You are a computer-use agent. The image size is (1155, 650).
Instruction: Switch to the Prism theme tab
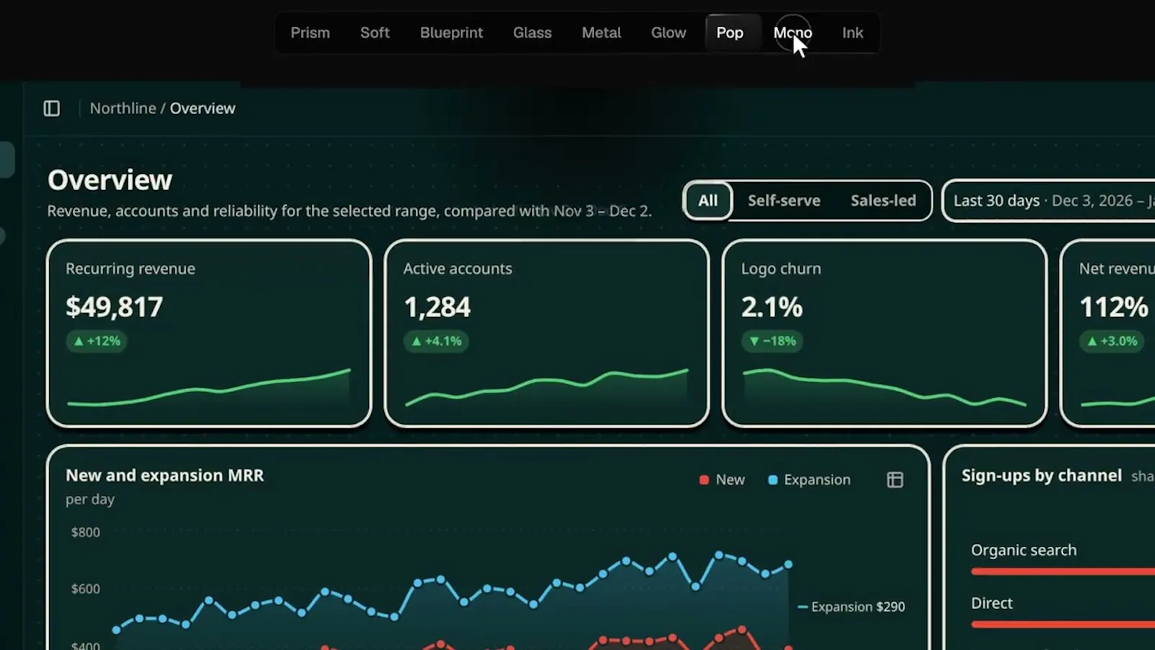point(310,32)
